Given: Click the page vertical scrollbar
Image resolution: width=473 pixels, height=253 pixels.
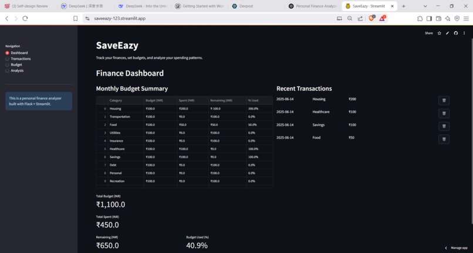Looking at the screenshot, I should [x=471, y=131].
